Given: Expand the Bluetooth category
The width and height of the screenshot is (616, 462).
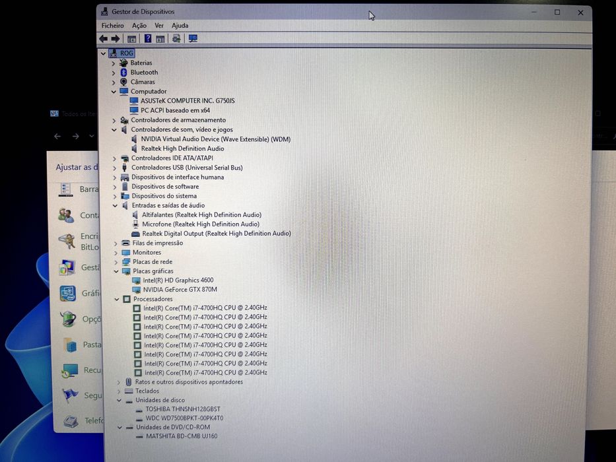Looking at the screenshot, I should pyautogui.click(x=114, y=73).
